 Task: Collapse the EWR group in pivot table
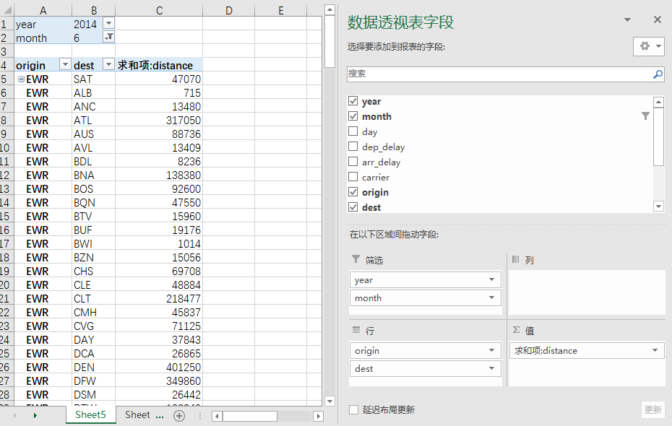tap(21, 79)
